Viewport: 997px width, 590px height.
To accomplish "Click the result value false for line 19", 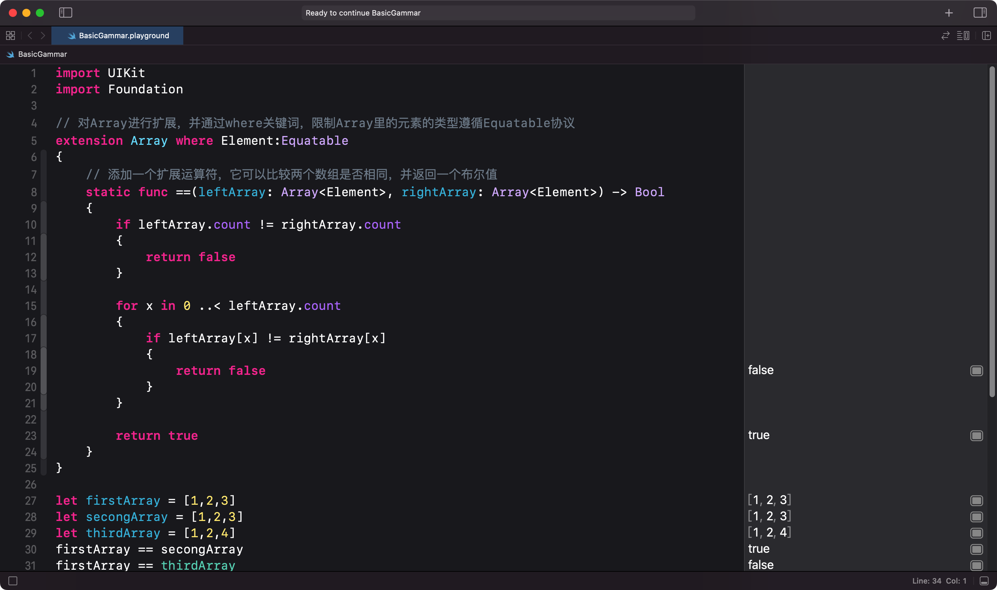I will click(x=761, y=370).
